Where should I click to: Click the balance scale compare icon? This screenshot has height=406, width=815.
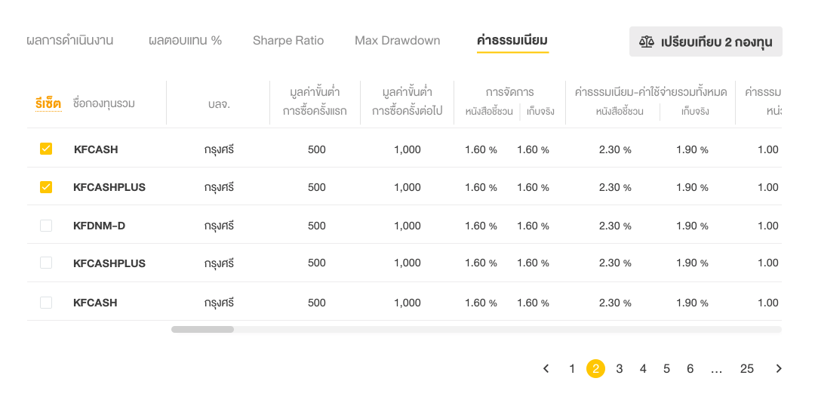647,42
